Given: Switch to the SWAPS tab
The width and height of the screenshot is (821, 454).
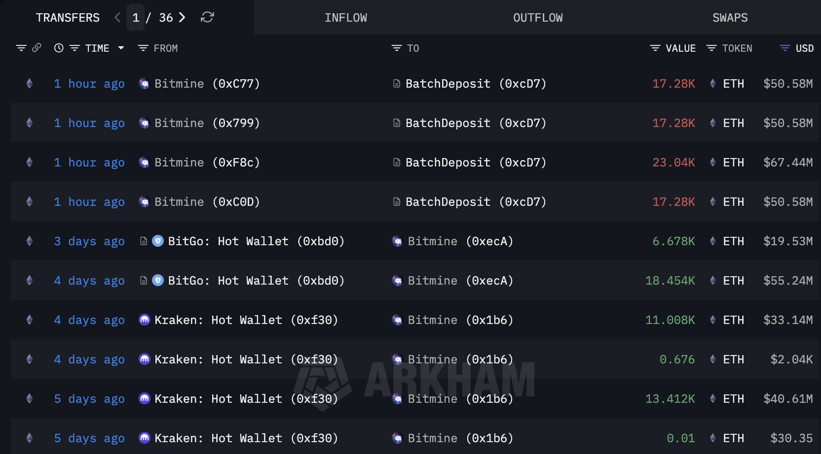Looking at the screenshot, I should click(730, 17).
